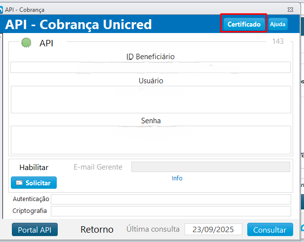
Task: Click the API - Cobrança Unicred header title
Action: pyautogui.click(x=78, y=25)
